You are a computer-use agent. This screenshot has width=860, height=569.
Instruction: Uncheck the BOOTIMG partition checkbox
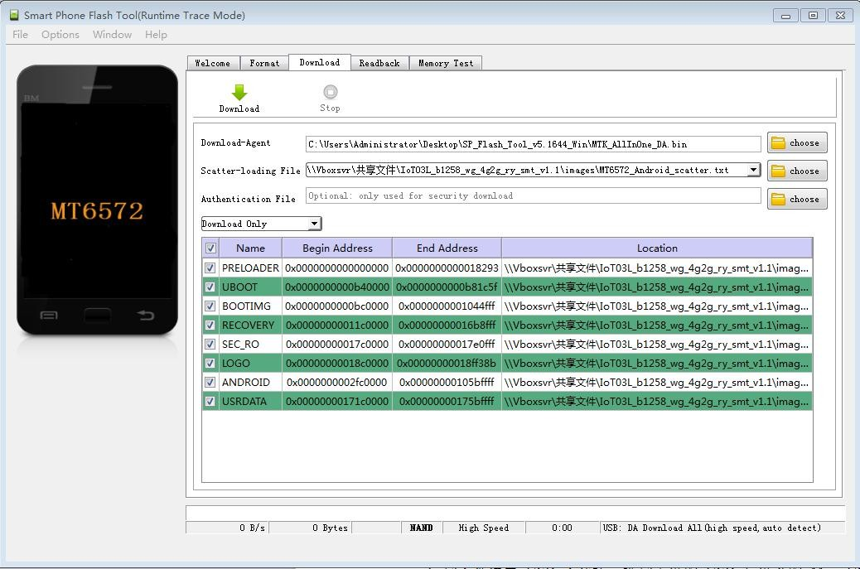[210, 306]
